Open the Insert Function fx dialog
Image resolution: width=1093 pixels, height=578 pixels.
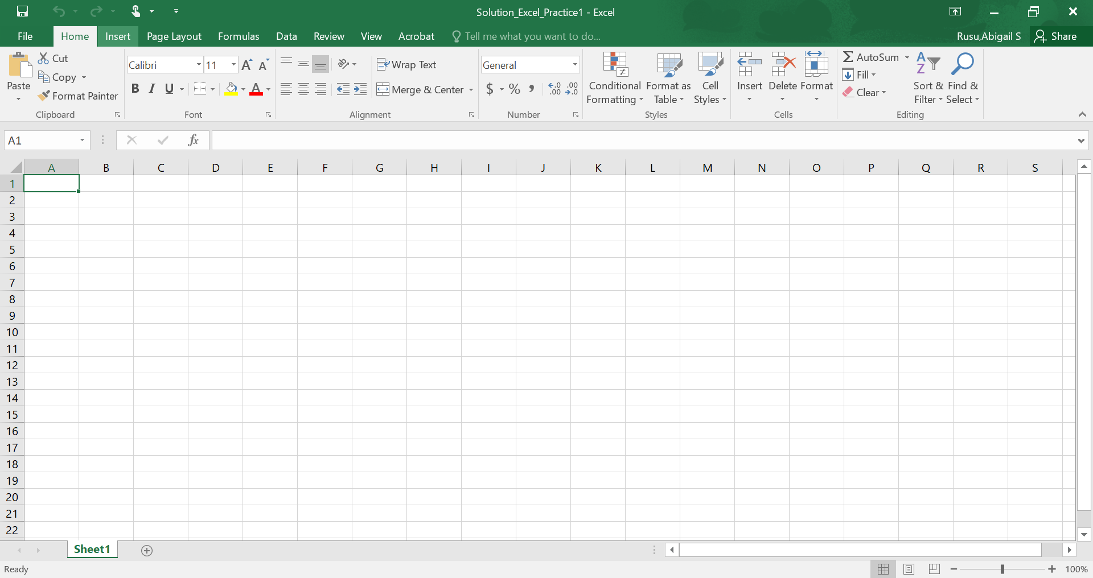click(194, 140)
